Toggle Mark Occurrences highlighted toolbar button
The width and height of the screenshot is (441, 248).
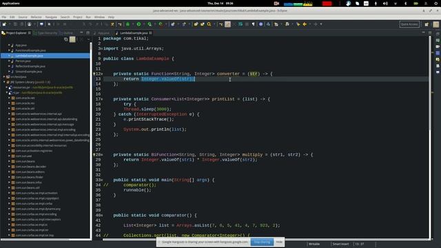pyautogui.click(x=228, y=25)
